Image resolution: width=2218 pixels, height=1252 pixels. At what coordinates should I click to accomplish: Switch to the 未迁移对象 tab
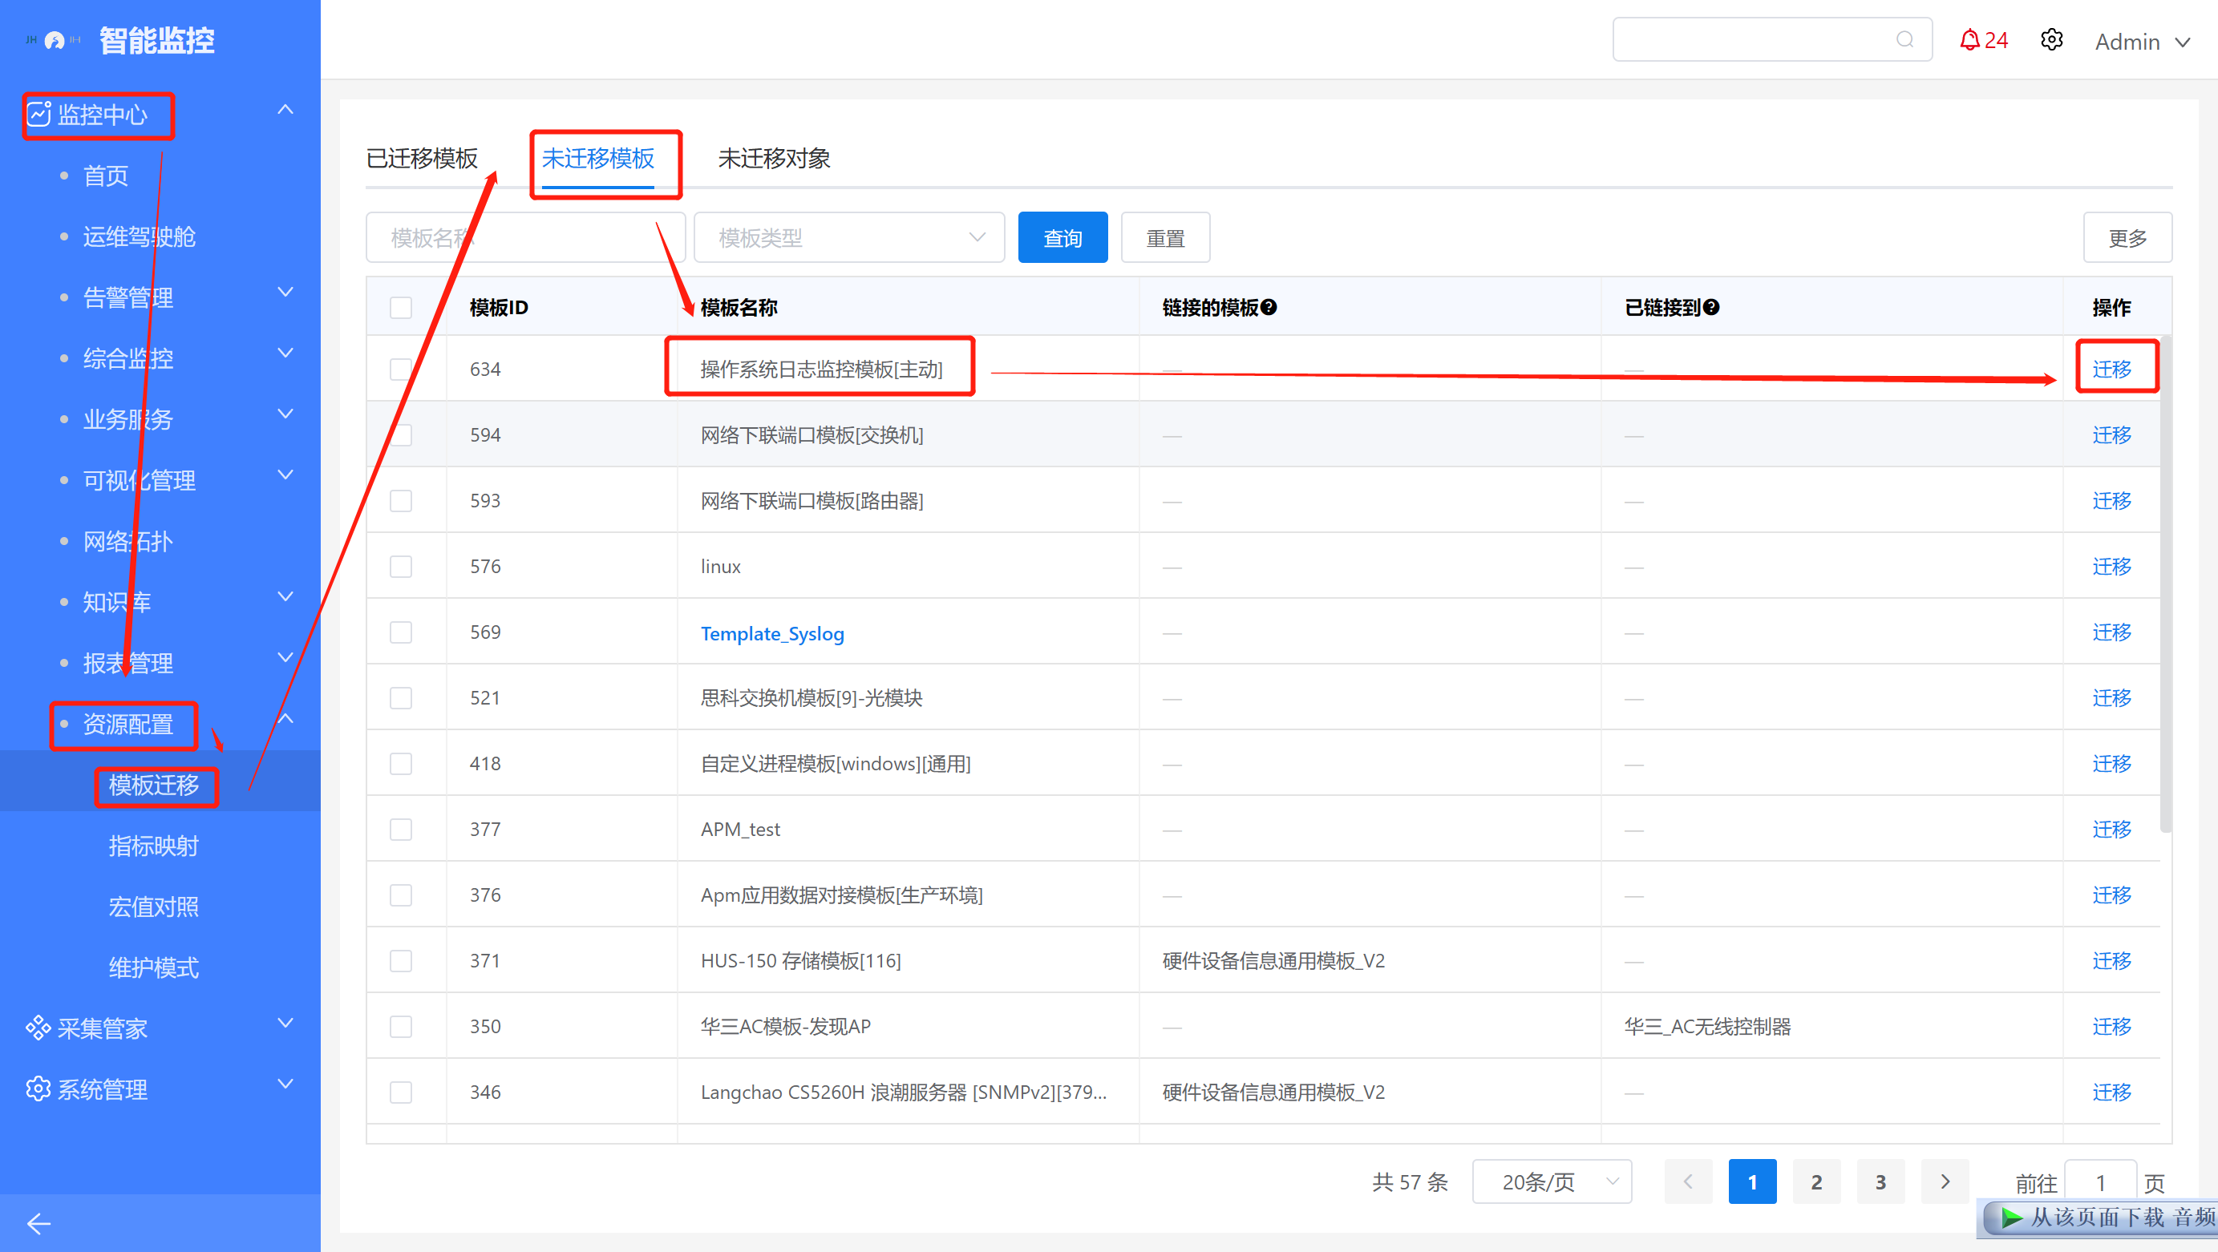click(x=774, y=159)
